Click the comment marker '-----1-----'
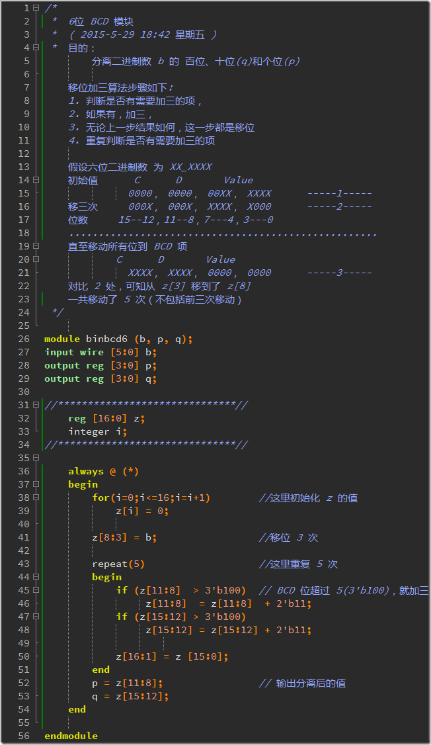The width and height of the screenshot is (431, 745). 339,193
